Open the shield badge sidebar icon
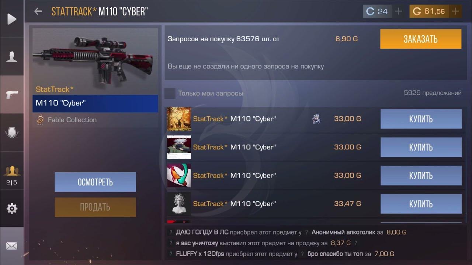Image resolution: width=472 pixels, height=265 pixels. pyautogui.click(x=12, y=132)
